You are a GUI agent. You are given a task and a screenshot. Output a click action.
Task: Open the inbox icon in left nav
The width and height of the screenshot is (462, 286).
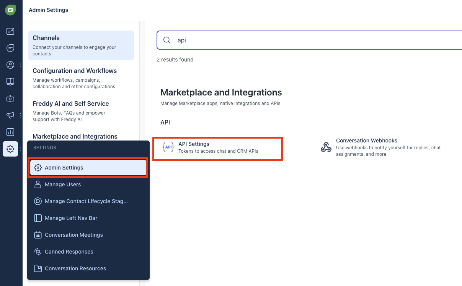pyautogui.click(x=10, y=31)
